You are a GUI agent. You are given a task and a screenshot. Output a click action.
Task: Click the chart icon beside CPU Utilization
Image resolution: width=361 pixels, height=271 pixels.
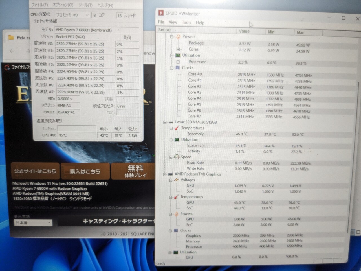(x=178, y=55)
